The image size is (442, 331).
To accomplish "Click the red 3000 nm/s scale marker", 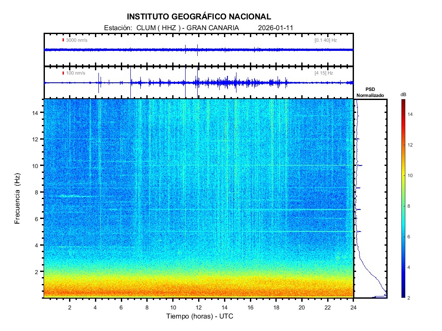I will click(63, 40).
